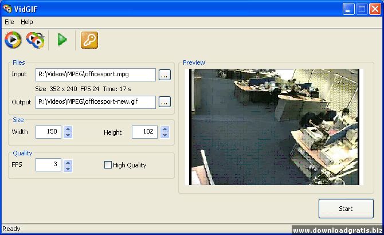This screenshot has height=235, width=384.
Task: Decrease FPS with the down arrow
Action: click(68, 169)
